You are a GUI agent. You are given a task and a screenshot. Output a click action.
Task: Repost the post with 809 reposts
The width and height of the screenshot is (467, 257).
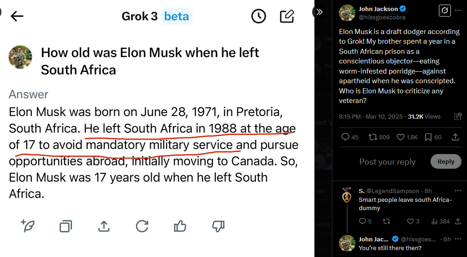379,137
